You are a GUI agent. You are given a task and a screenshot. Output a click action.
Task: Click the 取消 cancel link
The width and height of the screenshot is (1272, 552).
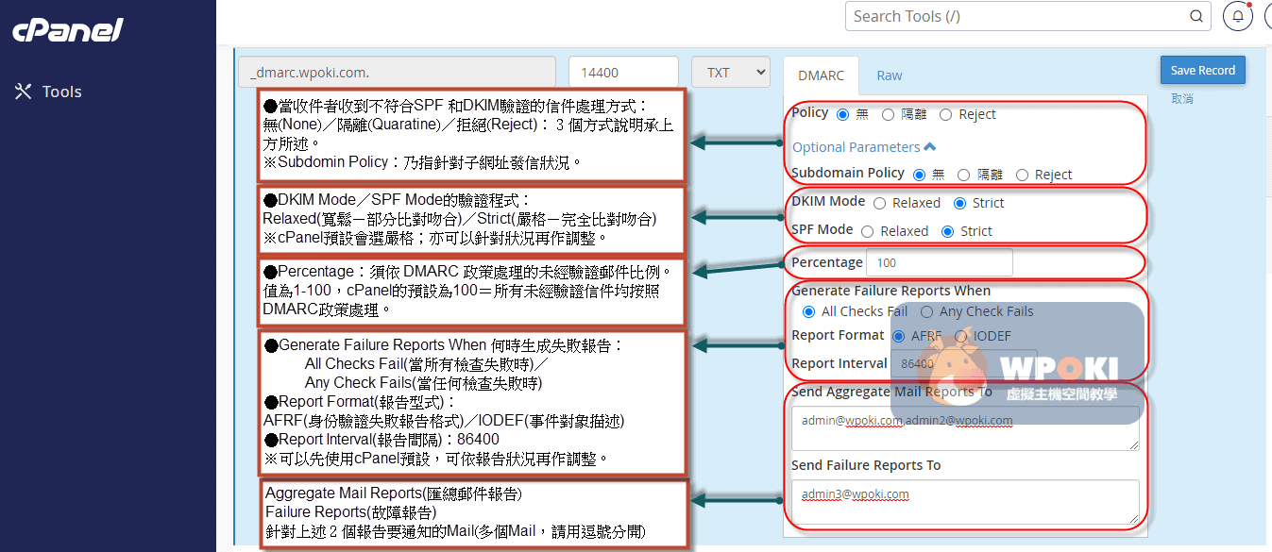click(1181, 99)
